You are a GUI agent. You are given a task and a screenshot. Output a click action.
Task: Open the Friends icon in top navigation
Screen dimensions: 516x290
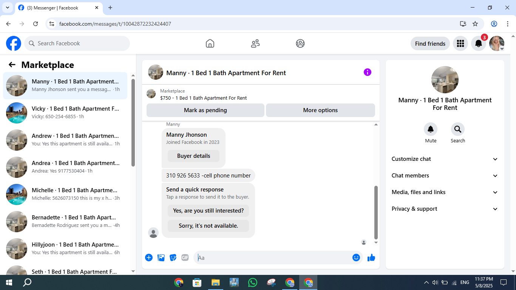[255, 43]
